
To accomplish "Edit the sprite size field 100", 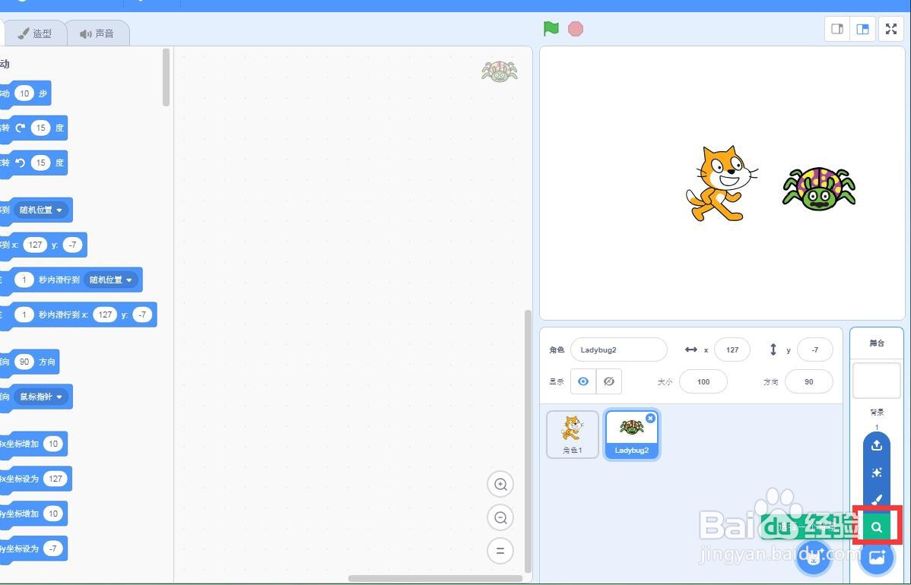I will [x=703, y=381].
